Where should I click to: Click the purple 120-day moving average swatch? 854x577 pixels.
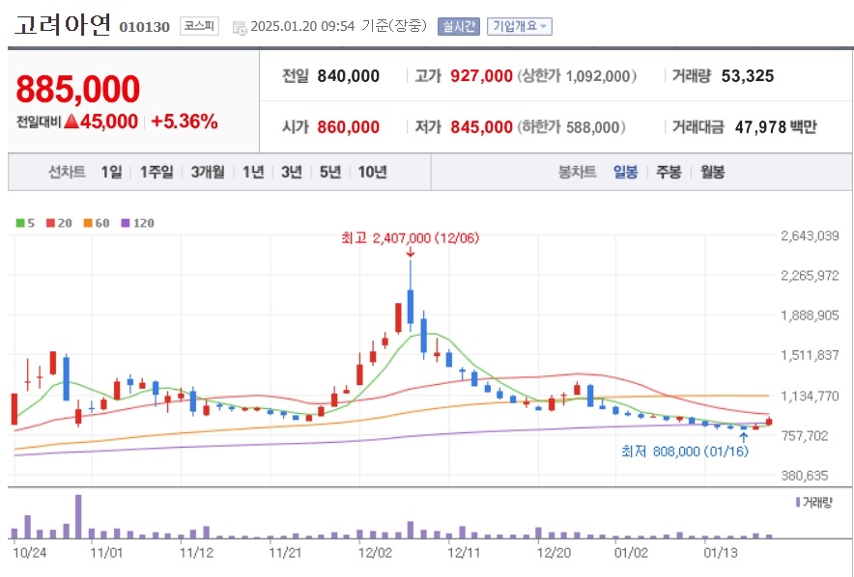126,223
